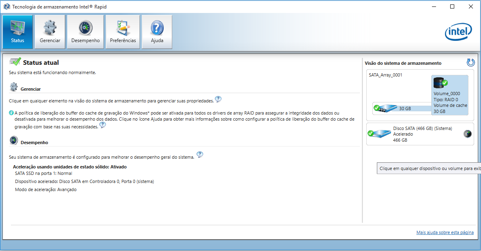This screenshot has width=481, height=251.
Task: Refresh the storage system view
Action: tap(470, 62)
